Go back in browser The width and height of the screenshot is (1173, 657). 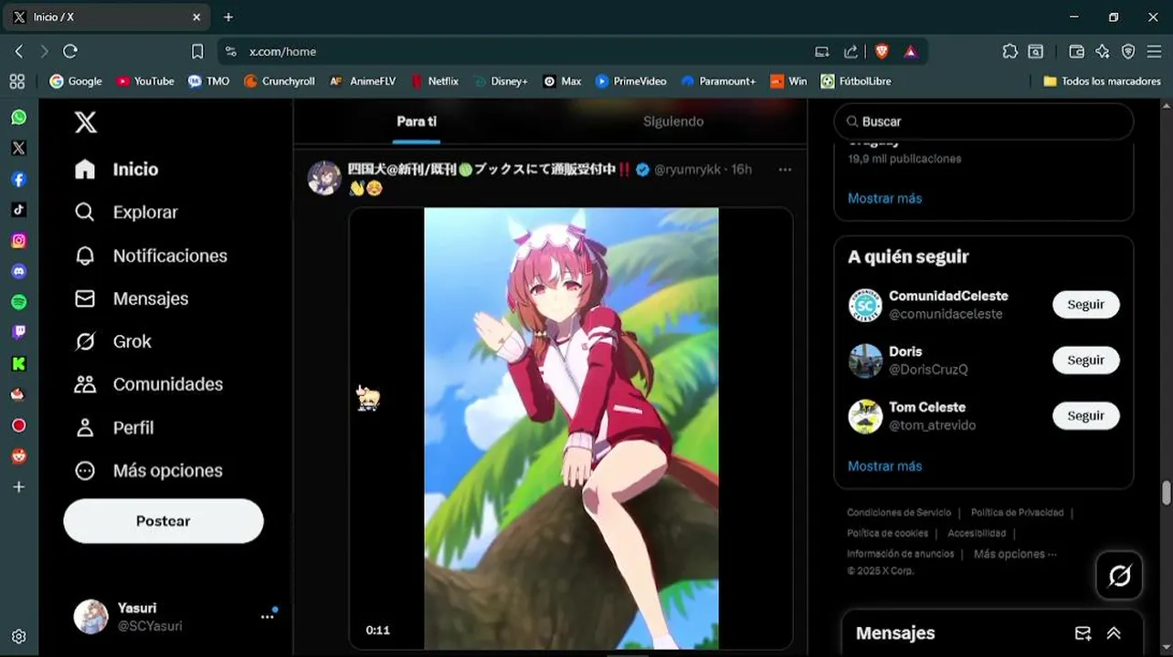tap(19, 52)
